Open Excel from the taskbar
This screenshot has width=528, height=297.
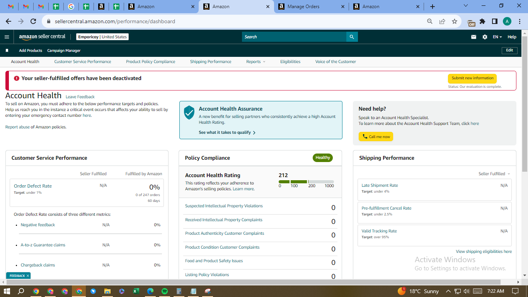click(136, 291)
